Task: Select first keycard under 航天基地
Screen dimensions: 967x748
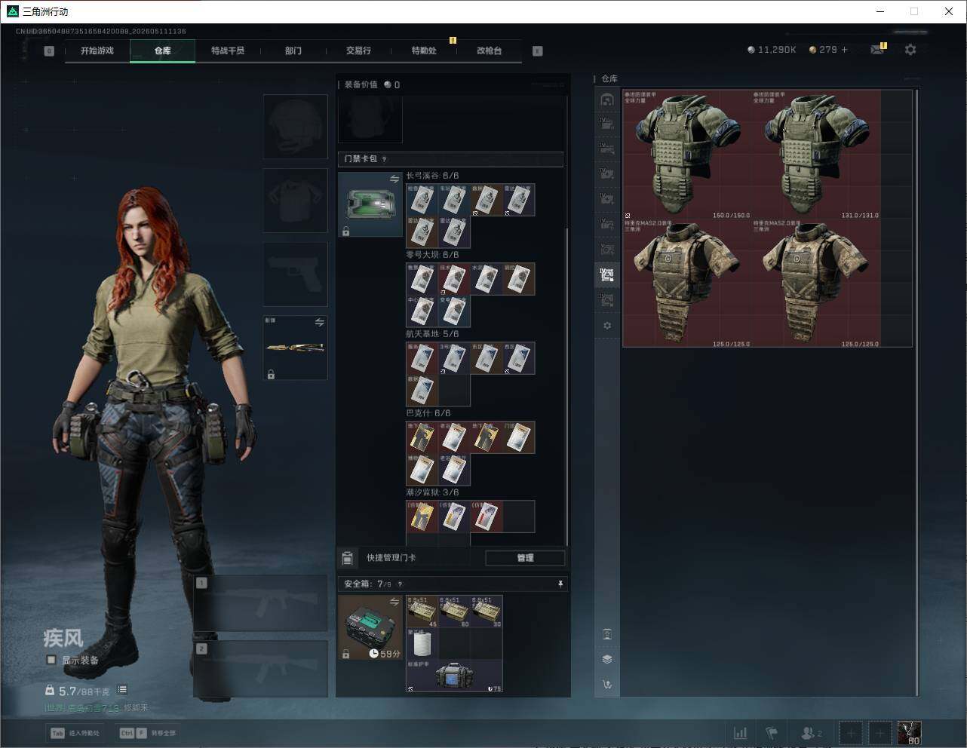Action: click(422, 358)
